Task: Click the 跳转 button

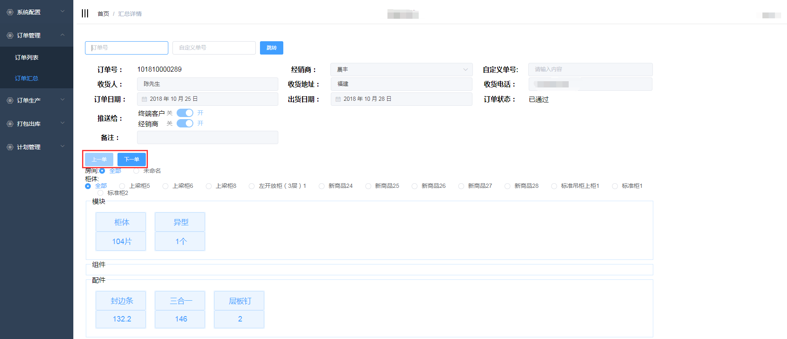Action: point(271,48)
